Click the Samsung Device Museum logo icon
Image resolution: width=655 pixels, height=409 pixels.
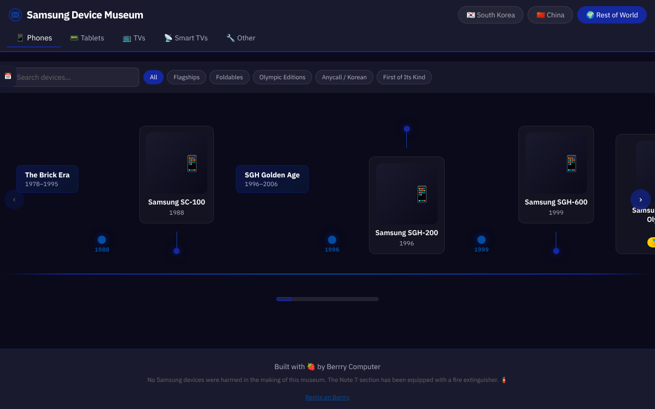(x=15, y=15)
